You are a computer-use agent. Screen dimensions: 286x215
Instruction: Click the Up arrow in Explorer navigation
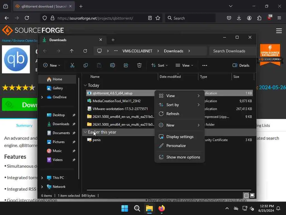[72, 51]
